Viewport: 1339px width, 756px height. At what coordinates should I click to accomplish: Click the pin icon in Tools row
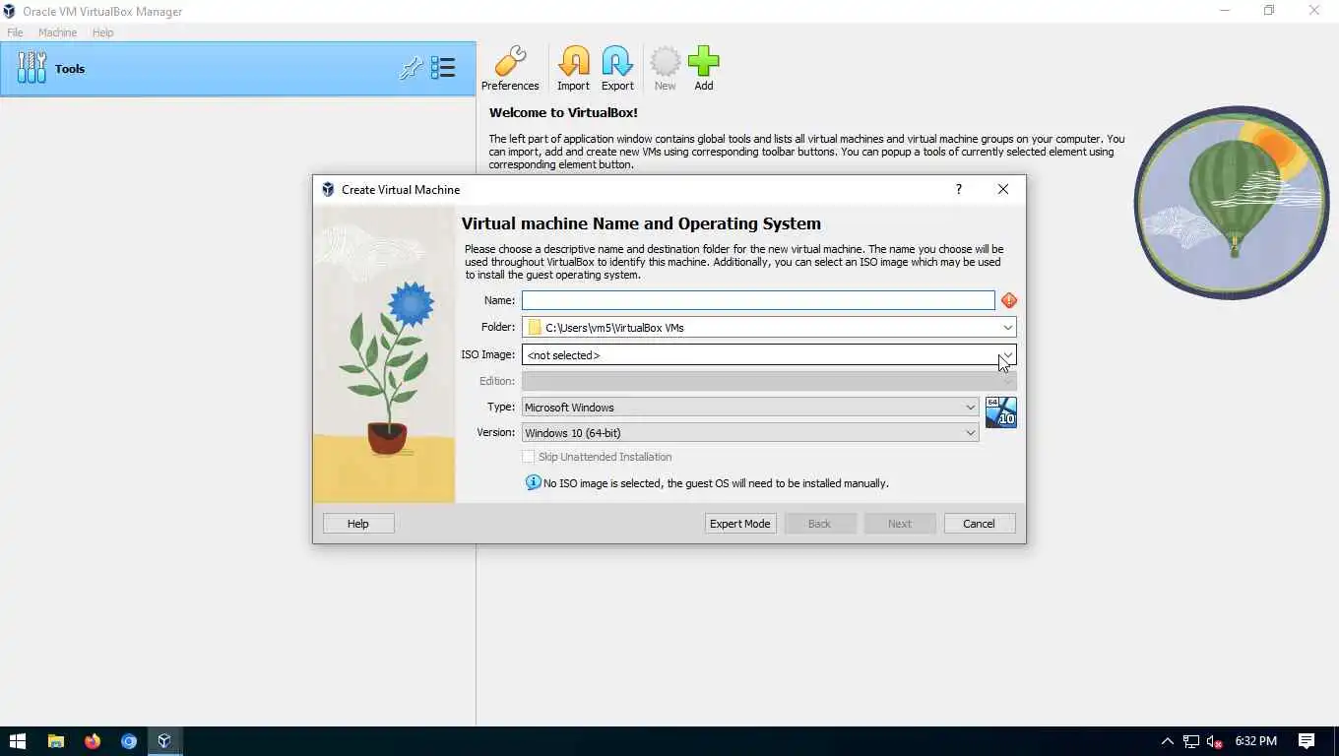point(411,68)
